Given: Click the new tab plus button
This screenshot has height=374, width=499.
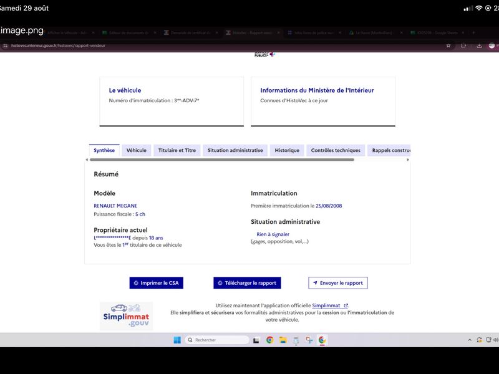Looking at the screenshot, I should click(x=473, y=32).
